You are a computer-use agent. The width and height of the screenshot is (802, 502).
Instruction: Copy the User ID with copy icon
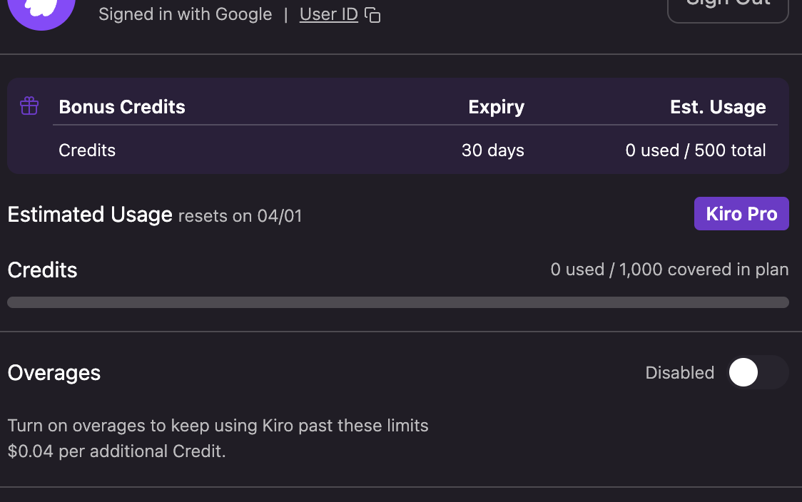(x=372, y=15)
